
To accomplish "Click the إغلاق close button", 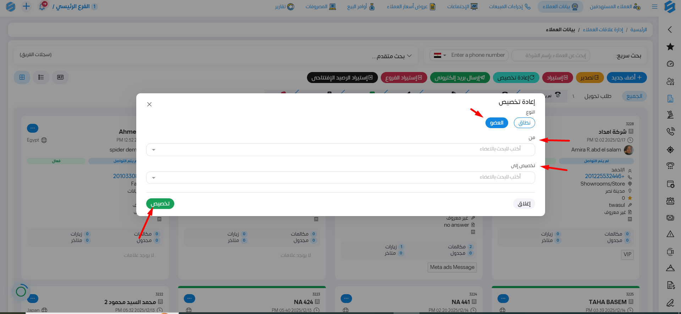I will [x=524, y=204].
